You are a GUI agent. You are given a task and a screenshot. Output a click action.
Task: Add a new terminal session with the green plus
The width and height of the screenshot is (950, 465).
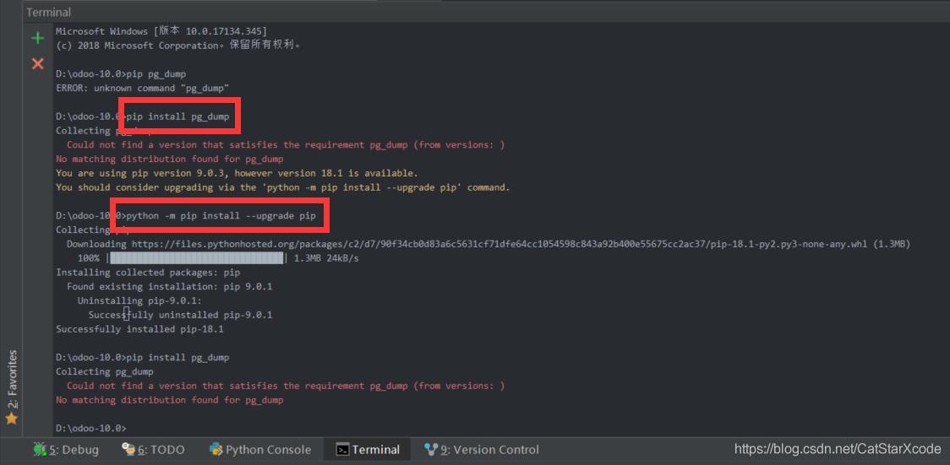pos(37,39)
